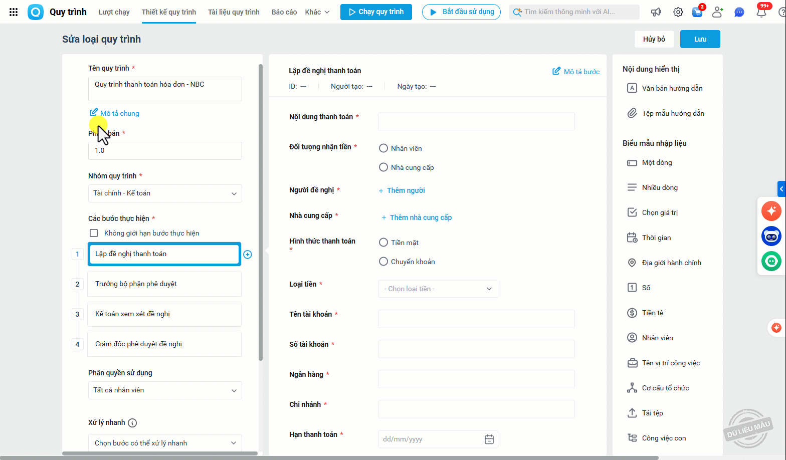The image size is (786, 460).
Task: Add Tên vị trí công việc field
Action: pos(664,363)
